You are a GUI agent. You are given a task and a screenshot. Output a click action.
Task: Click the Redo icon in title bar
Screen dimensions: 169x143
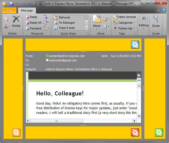(23, 4)
